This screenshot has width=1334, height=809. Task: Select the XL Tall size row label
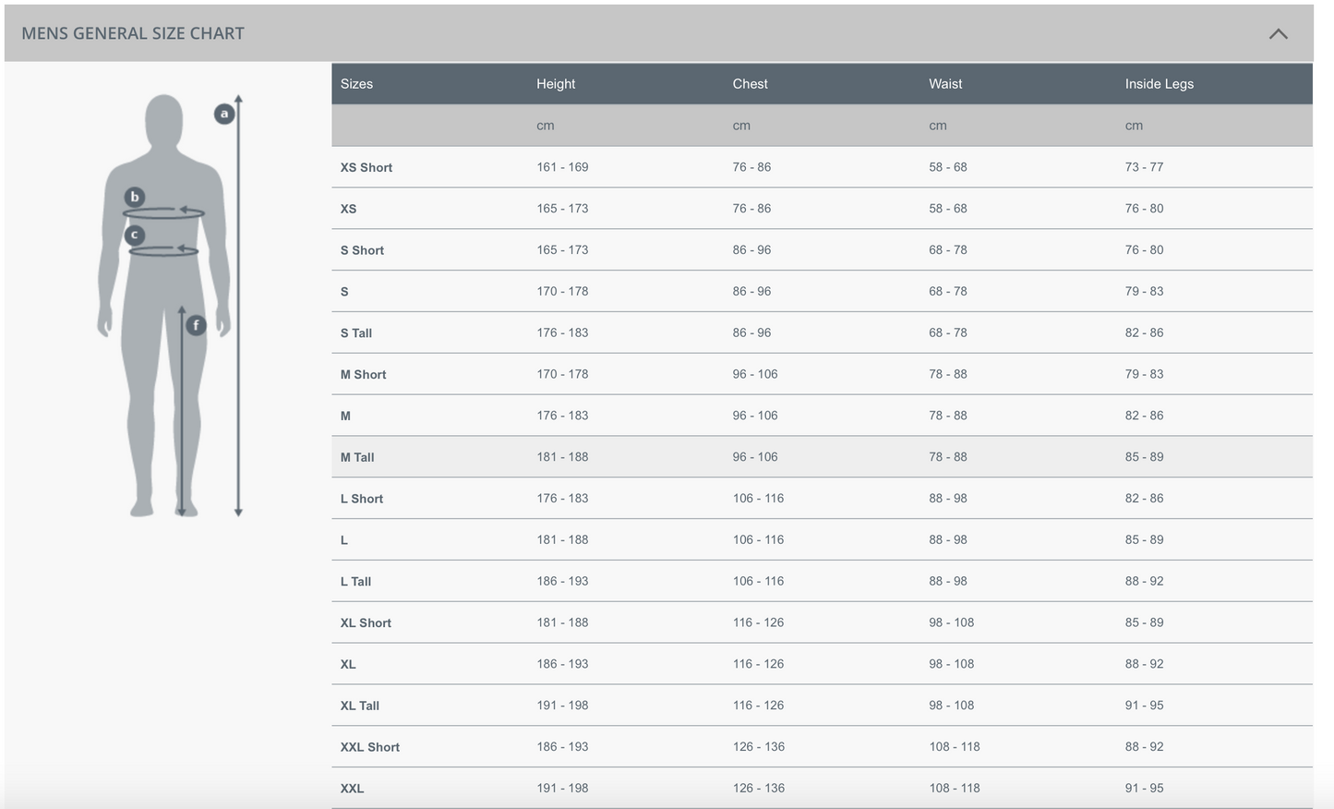click(x=360, y=706)
